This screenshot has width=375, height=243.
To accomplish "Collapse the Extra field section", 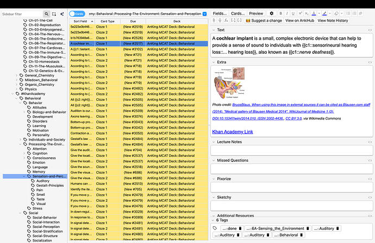I will (214, 62).
